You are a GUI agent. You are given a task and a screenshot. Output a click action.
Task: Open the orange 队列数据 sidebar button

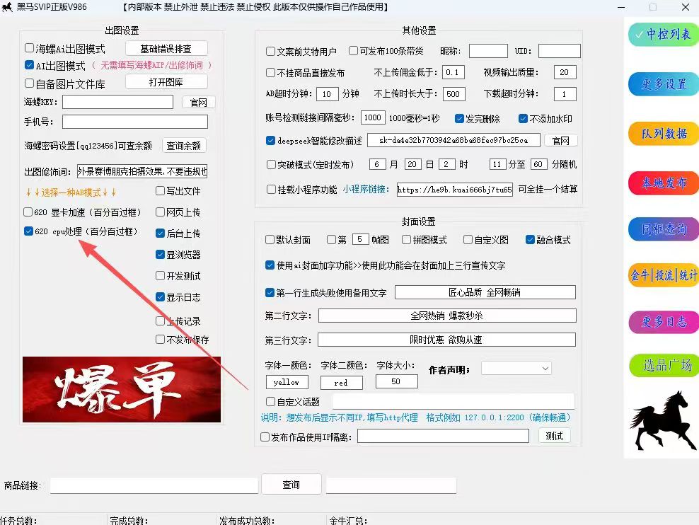664,133
